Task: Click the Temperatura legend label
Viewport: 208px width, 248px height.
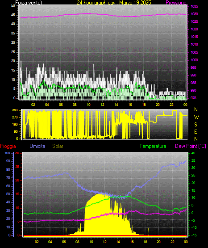Action: [153, 146]
